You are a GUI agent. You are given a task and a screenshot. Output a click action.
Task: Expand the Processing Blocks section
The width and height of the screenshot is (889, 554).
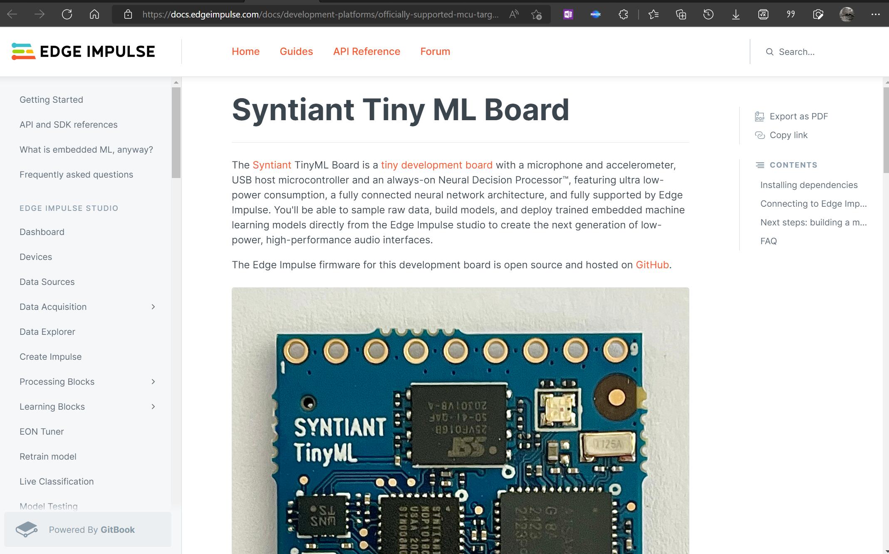pyautogui.click(x=153, y=382)
